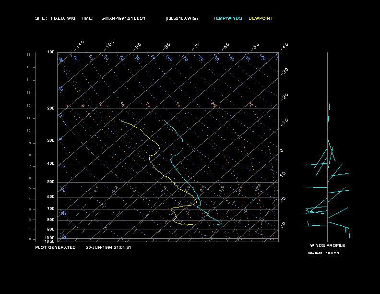Click the "200" pressure level label
This screenshot has width=380, height=294.
point(51,109)
